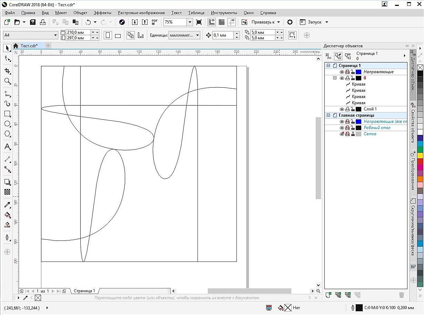Select the first Кривая object in the list

coord(359,84)
